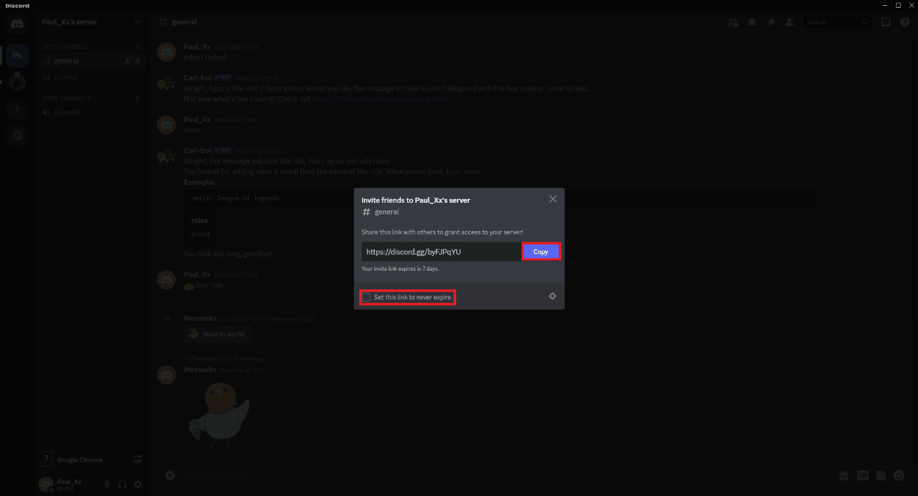The image size is (918, 496).
Task: Open Threads icon in channel header
Action: (733, 22)
